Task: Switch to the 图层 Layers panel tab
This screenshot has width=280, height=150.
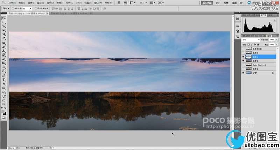Action: tap(269, 36)
